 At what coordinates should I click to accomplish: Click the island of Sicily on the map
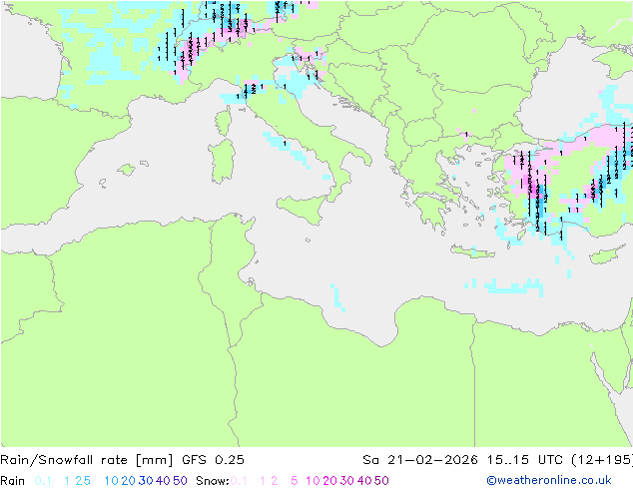(x=304, y=209)
